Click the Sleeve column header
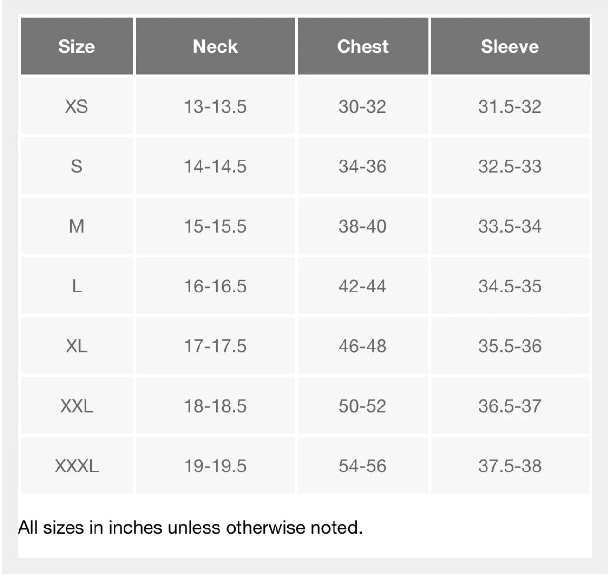Image resolution: width=610 pixels, height=575 pixels. point(510,47)
